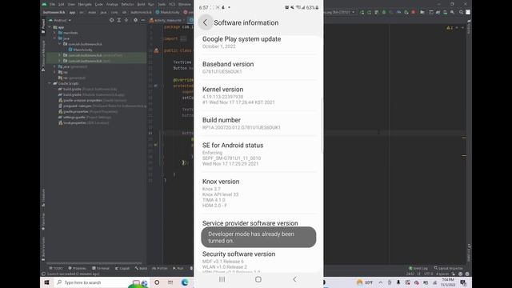Select settings.gradle in the tree
The image size is (512, 288).
click(85, 118)
